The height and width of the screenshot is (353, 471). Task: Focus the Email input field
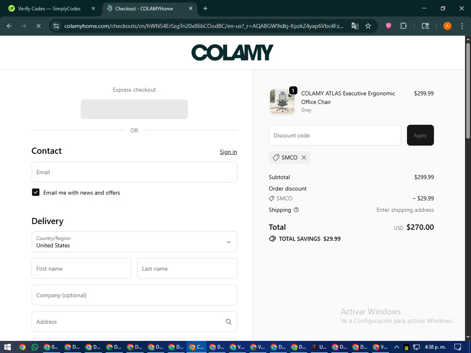(x=134, y=172)
